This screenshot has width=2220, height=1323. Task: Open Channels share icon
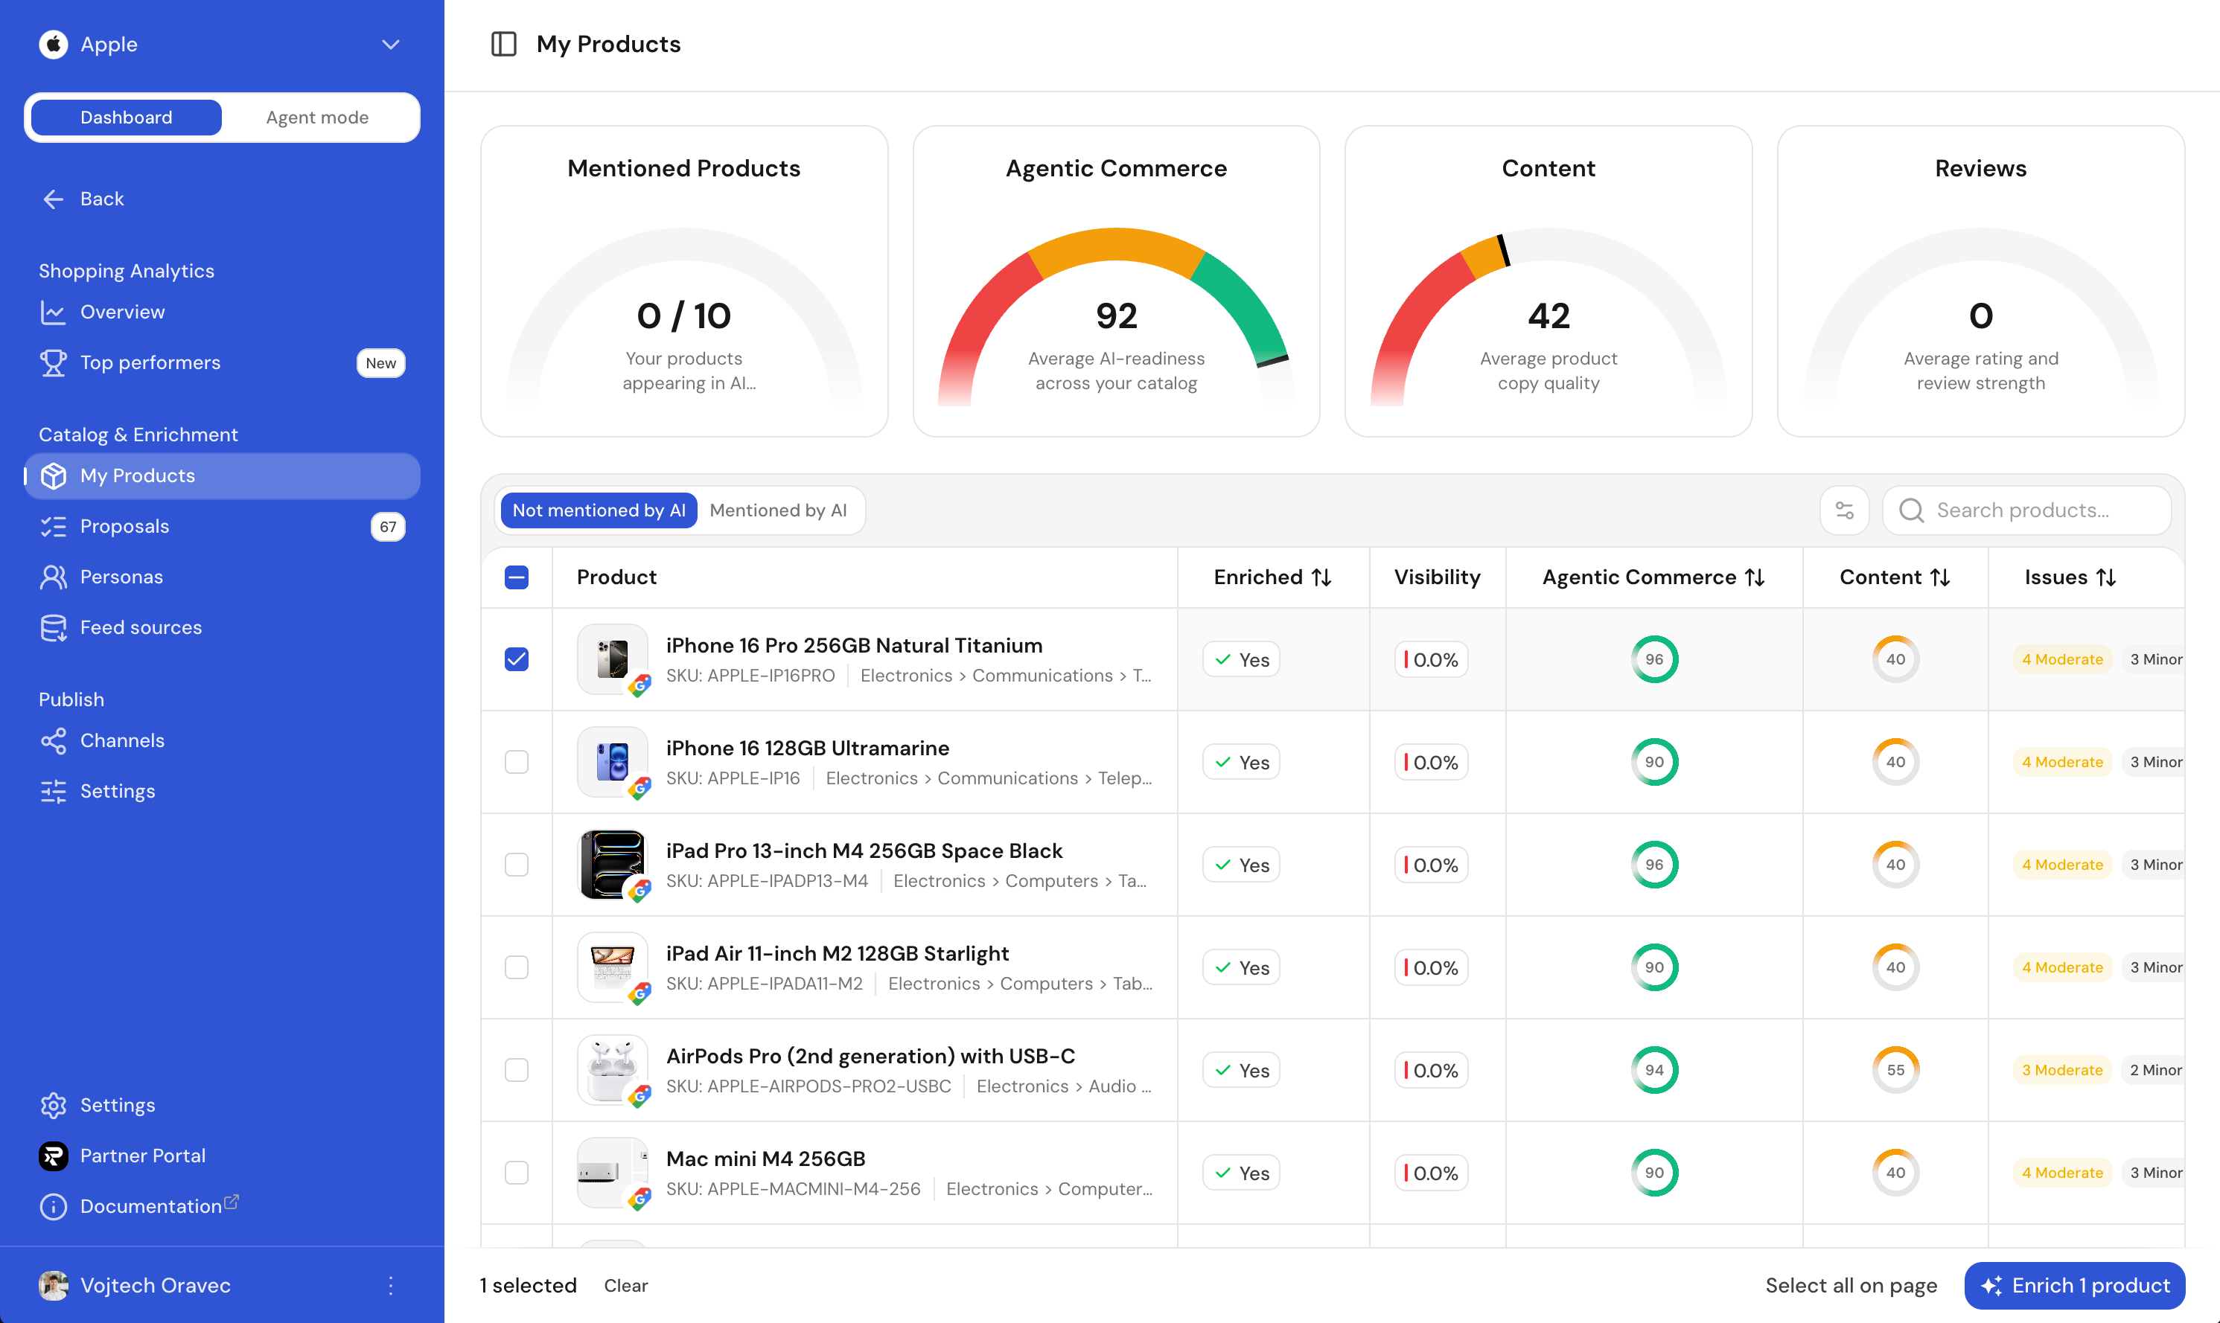click(53, 740)
